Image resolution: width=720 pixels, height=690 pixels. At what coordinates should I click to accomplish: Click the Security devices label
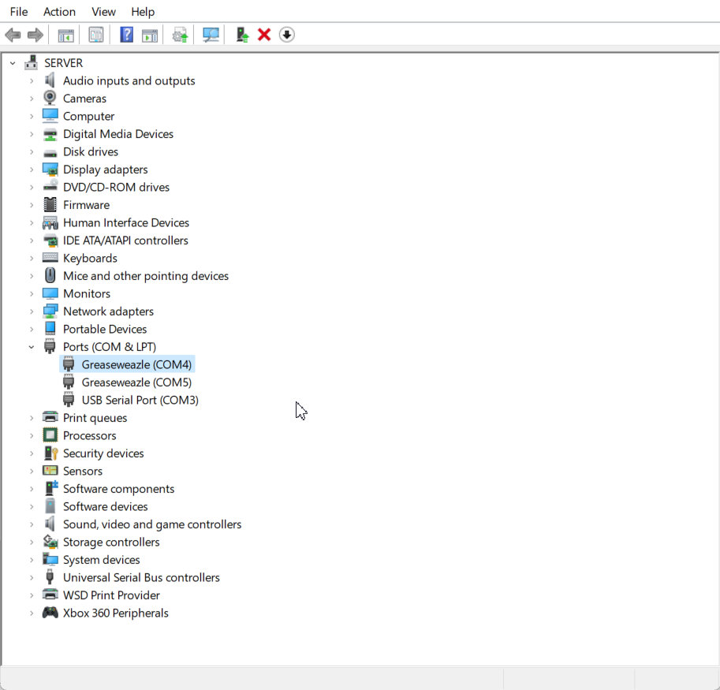(x=103, y=453)
